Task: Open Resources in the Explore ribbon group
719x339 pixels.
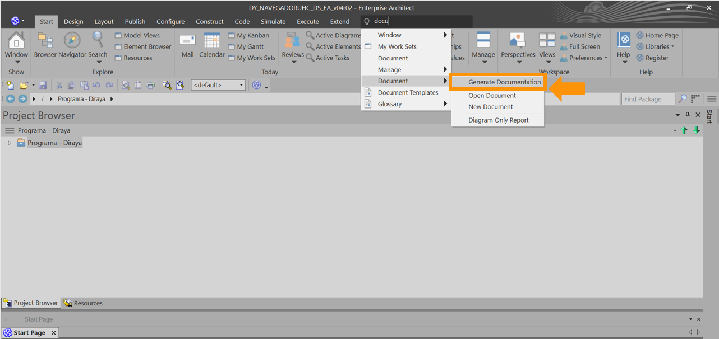Action: click(133, 58)
